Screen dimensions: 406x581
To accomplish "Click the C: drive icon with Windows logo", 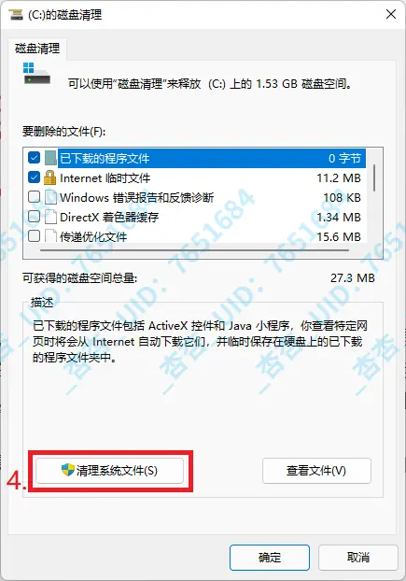I will coord(36,74).
